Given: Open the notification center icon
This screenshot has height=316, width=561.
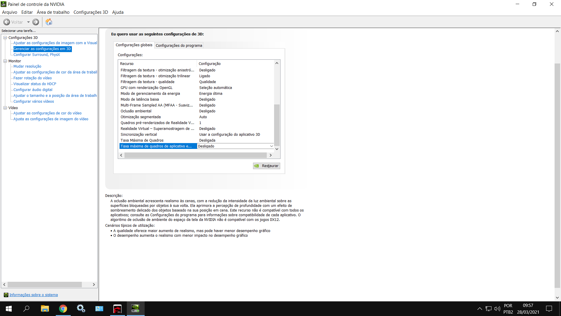Looking at the screenshot, I should (549, 309).
